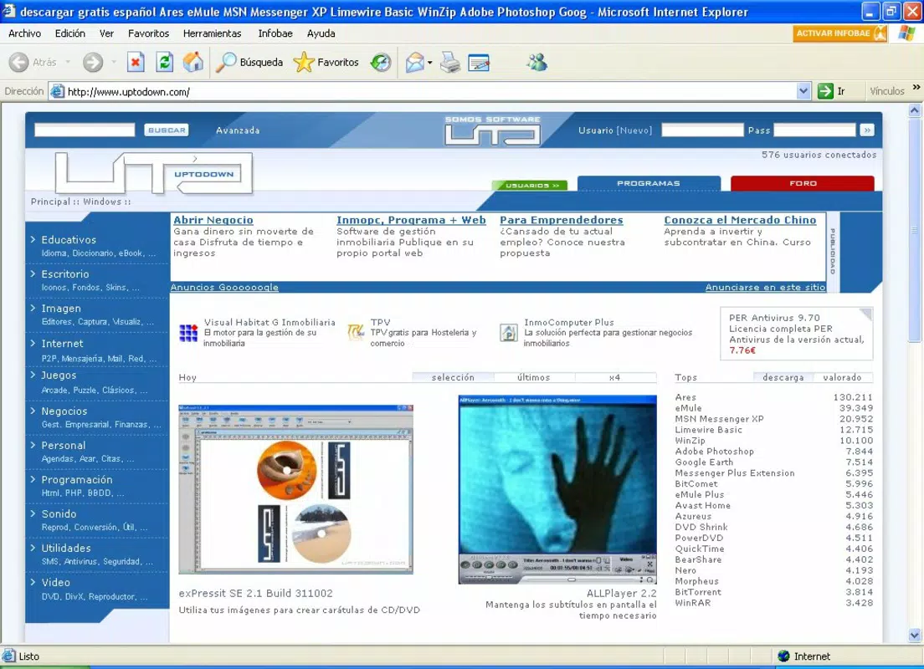Open History clock icon
The height and width of the screenshot is (669, 924).
pos(381,62)
